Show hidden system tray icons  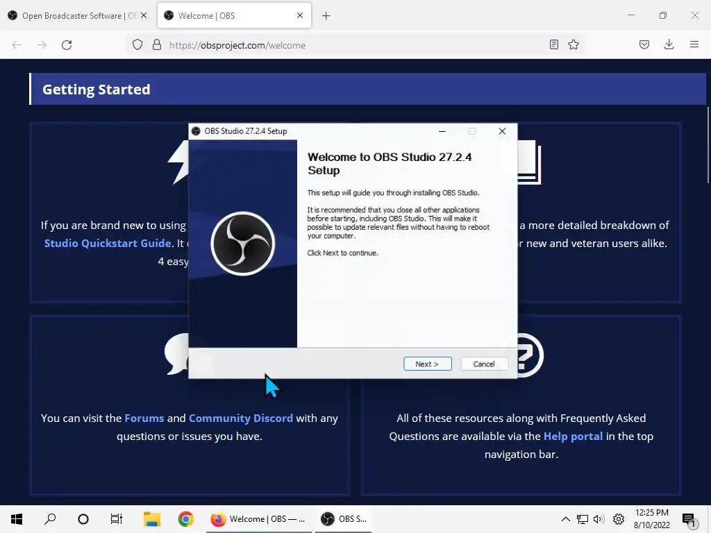[565, 519]
